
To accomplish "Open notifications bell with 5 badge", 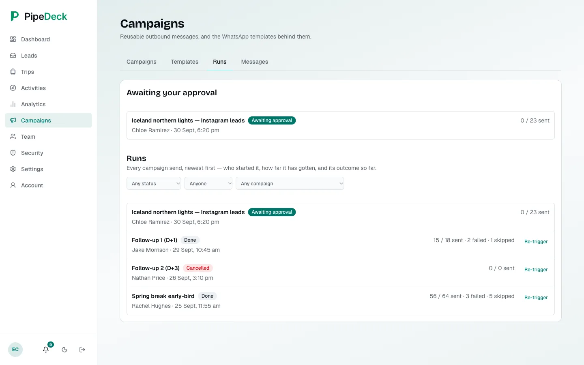I will point(46,349).
